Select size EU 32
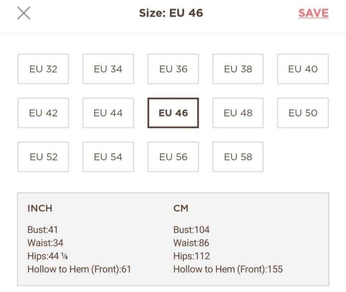The width and height of the screenshot is (346, 292). [x=43, y=69]
